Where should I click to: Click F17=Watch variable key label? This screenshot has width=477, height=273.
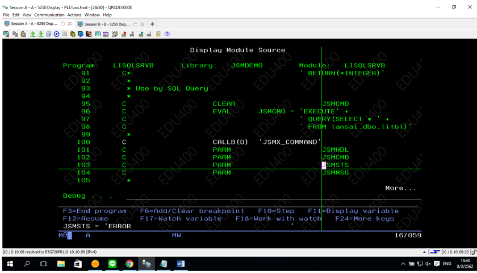[x=181, y=219]
